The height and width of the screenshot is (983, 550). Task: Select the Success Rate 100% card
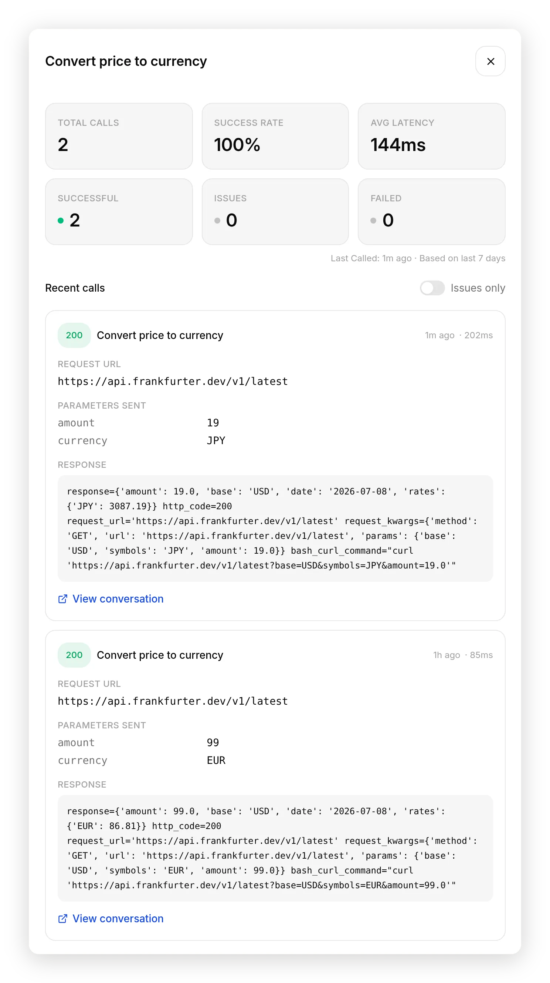(275, 136)
